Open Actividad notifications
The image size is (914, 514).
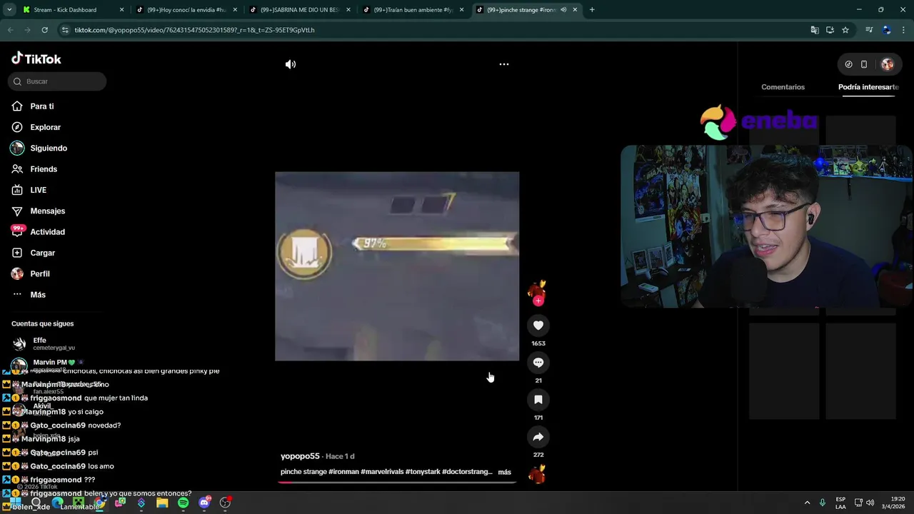coord(47,232)
